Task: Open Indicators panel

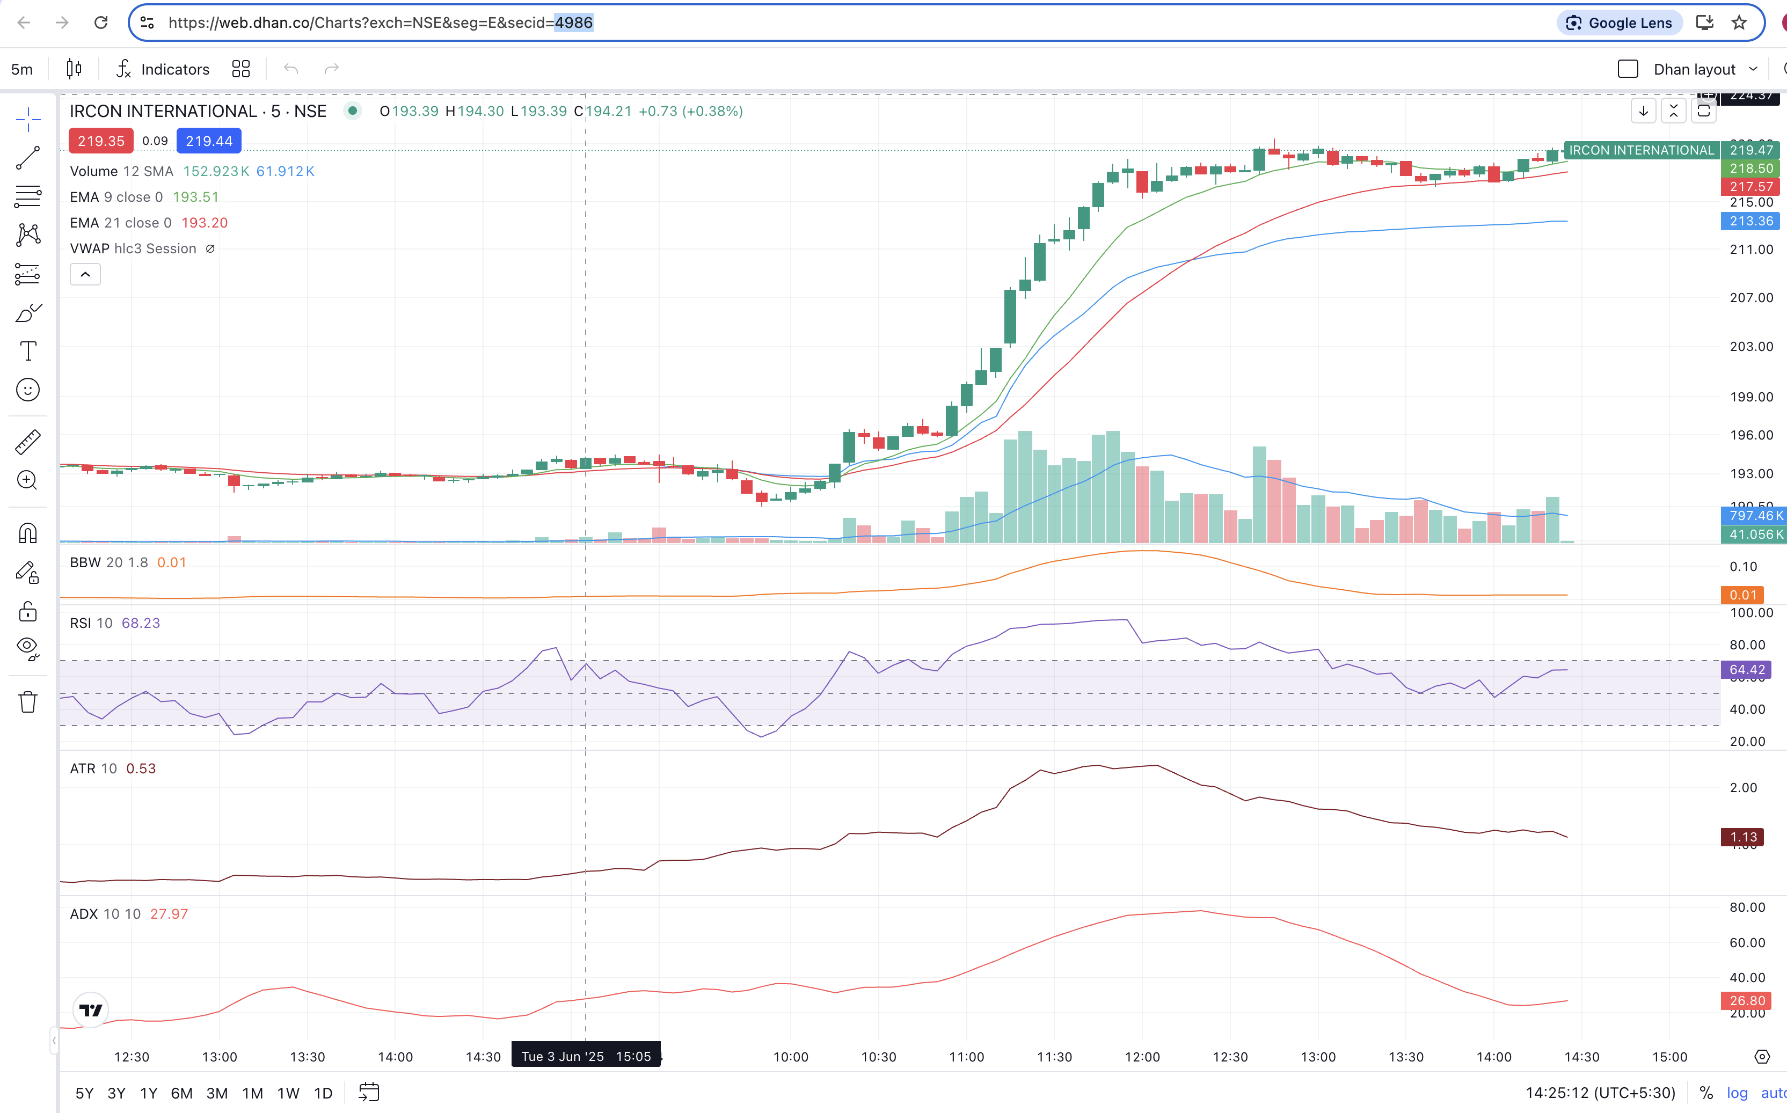Action: click(x=164, y=69)
